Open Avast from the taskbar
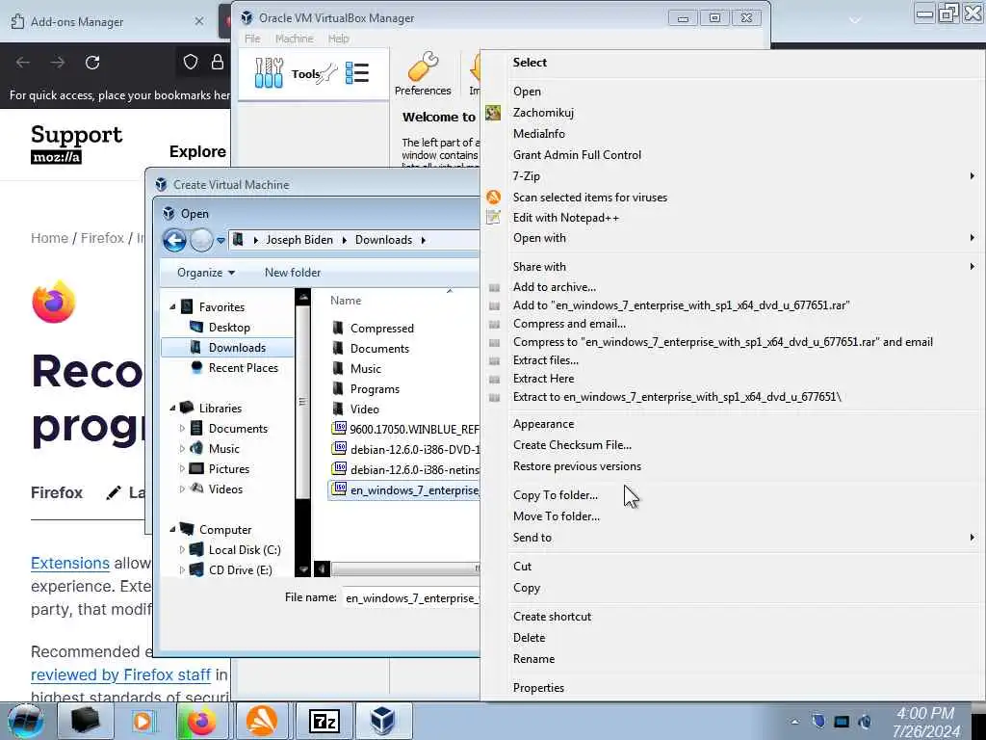This screenshot has height=740, width=986. click(x=262, y=721)
